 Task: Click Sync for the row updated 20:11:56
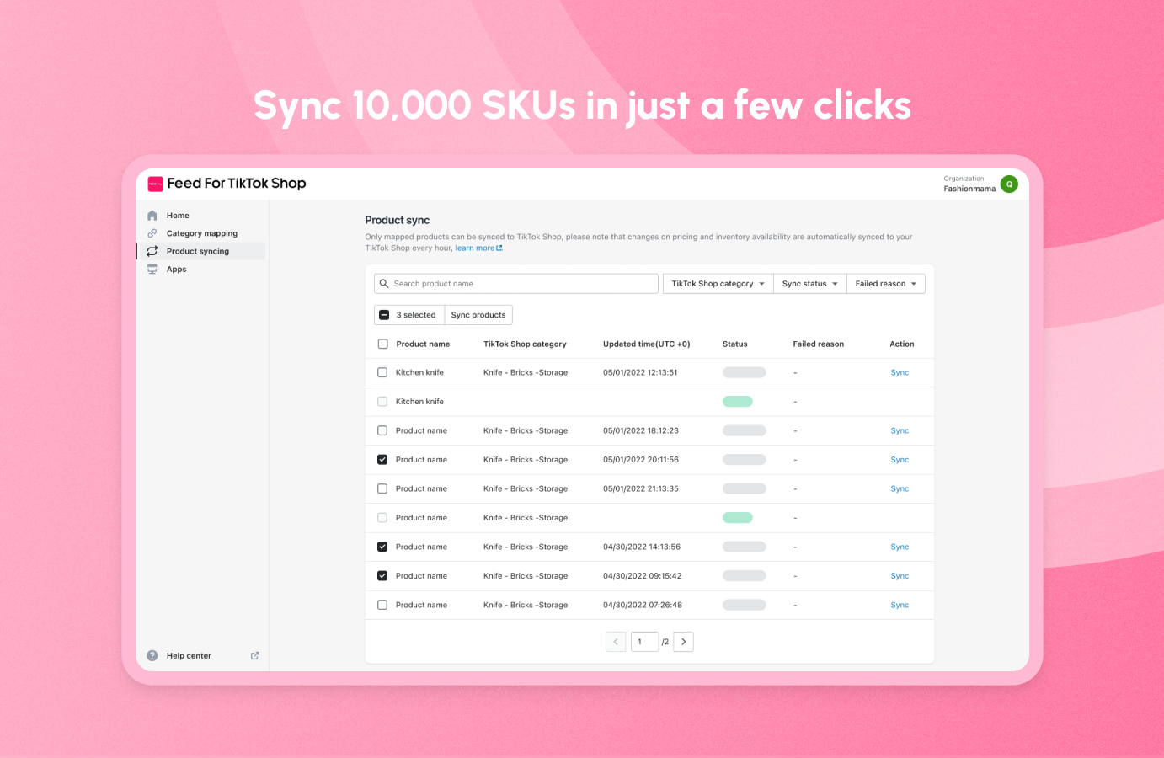(x=900, y=460)
